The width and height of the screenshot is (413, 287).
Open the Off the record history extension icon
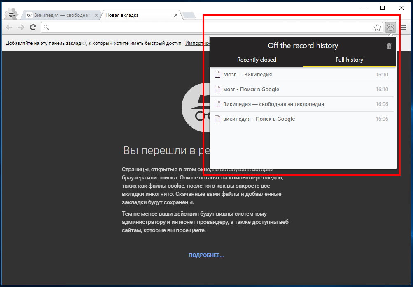pos(390,28)
